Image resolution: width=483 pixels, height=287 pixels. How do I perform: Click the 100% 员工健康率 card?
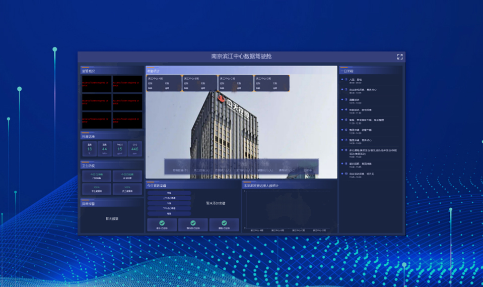coord(127,189)
